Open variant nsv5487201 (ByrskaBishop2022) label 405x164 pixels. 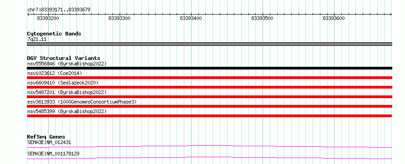[x=67, y=92]
